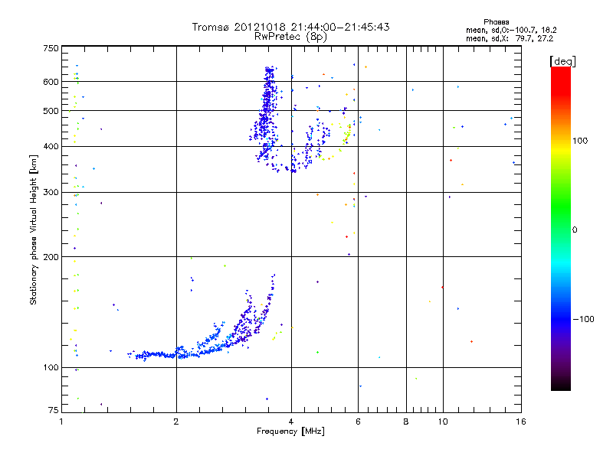
Task: Click the 'Stationary phase Virtual Height [km]' axis label
Action: (33, 230)
